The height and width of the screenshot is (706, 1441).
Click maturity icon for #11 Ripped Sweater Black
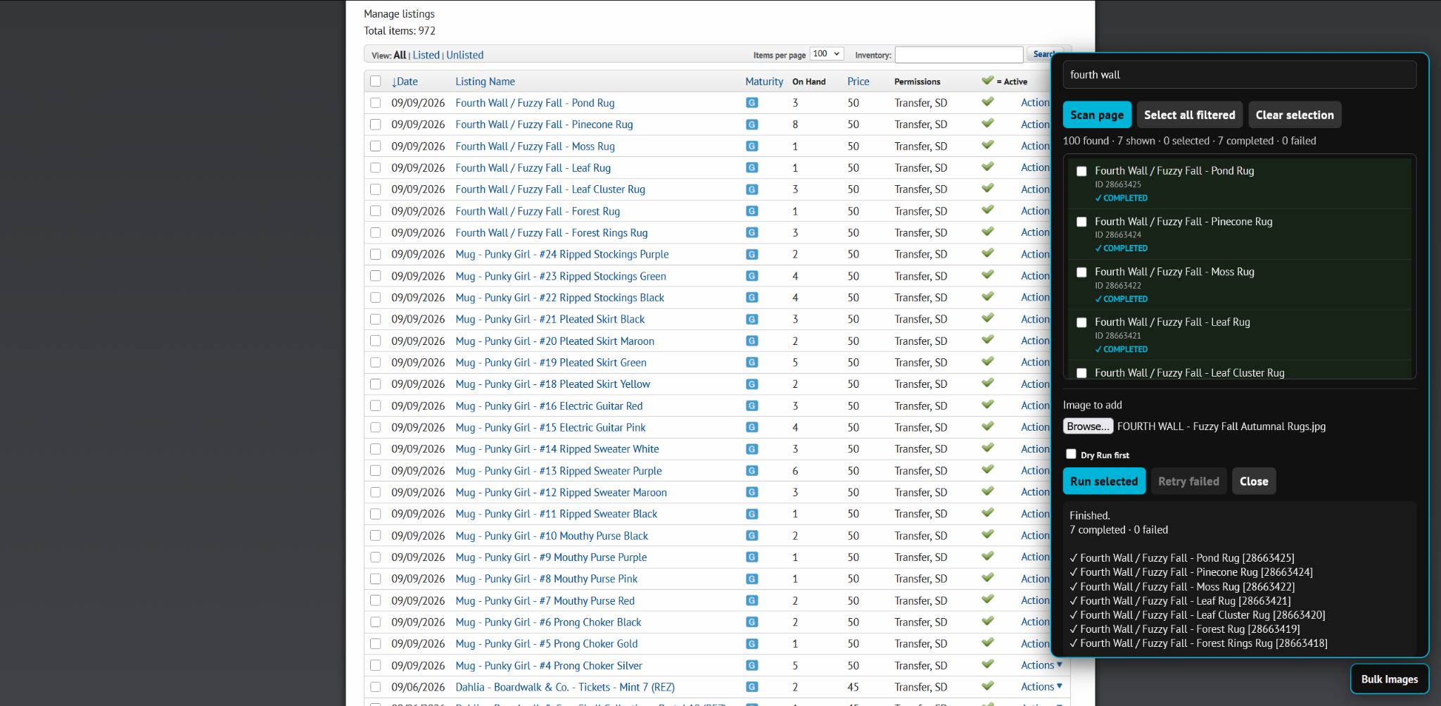[752, 514]
